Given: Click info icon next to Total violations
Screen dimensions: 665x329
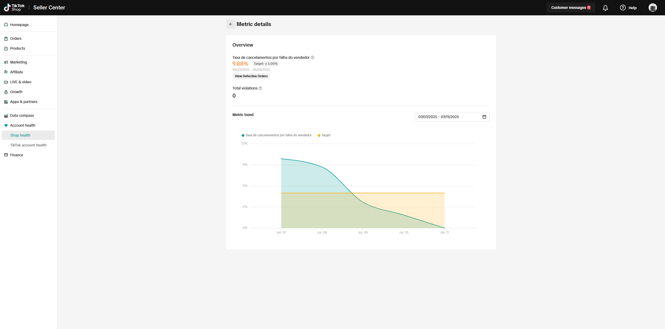Looking at the screenshot, I should (x=260, y=88).
